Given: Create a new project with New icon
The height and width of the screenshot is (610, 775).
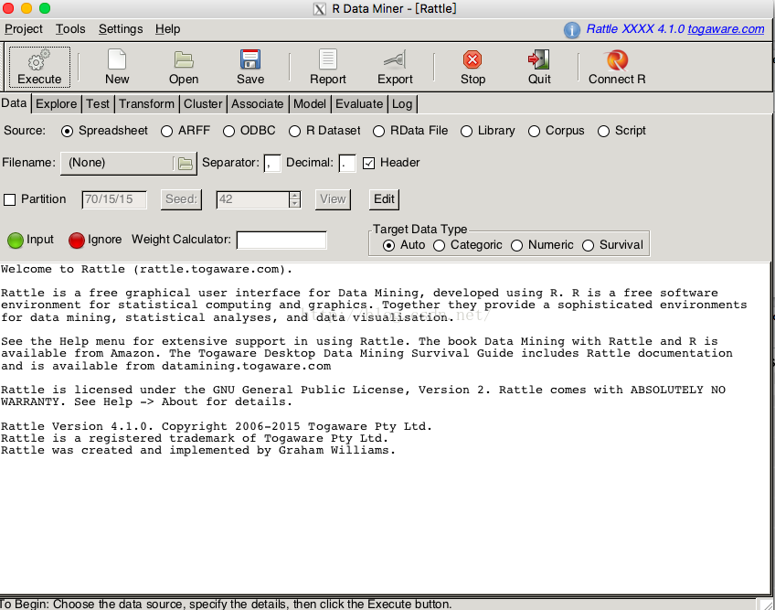Looking at the screenshot, I should click(x=117, y=59).
